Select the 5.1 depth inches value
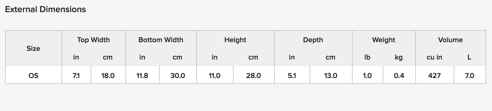The height and width of the screenshot is (111, 492). click(292, 75)
